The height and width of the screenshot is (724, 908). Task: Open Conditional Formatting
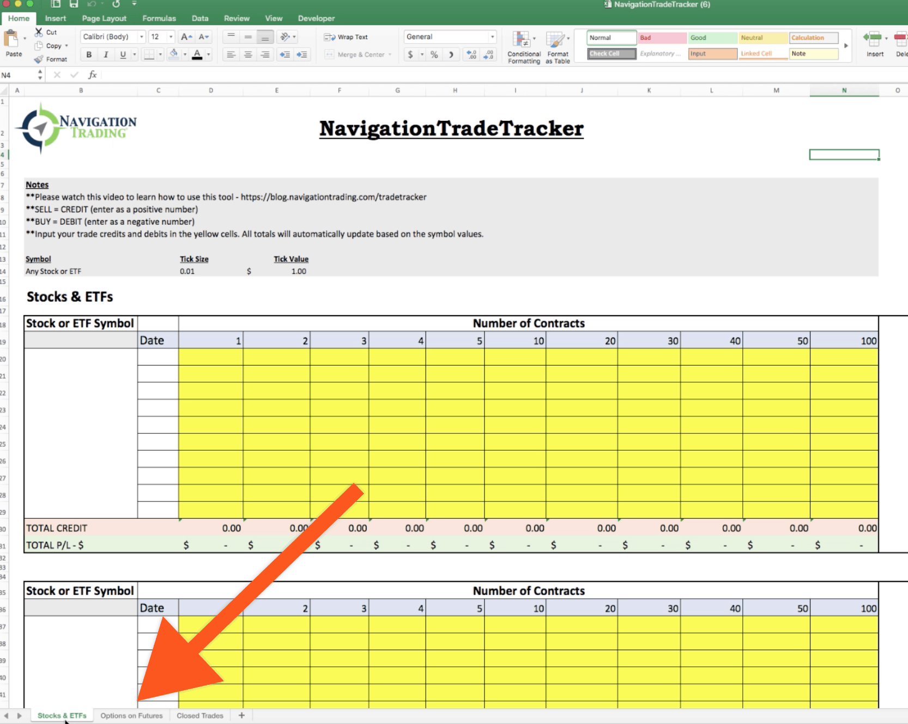click(524, 48)
